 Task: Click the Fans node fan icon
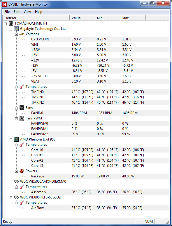pos(22,108)
